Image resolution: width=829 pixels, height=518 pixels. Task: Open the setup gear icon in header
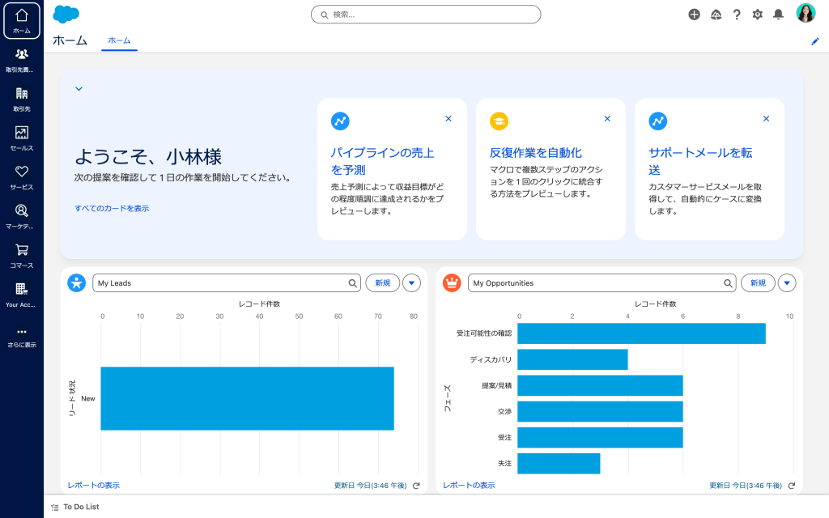pyautogui.click(x=757, y=15)
